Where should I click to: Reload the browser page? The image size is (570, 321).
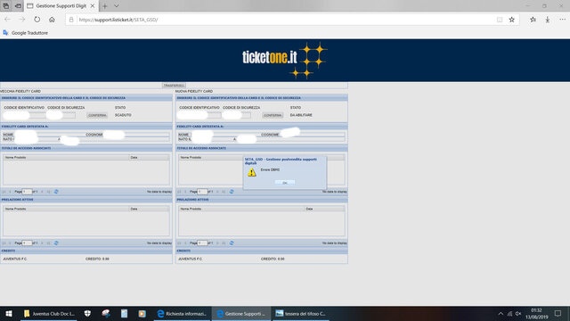pyautogui.click(x=37, y=20)
